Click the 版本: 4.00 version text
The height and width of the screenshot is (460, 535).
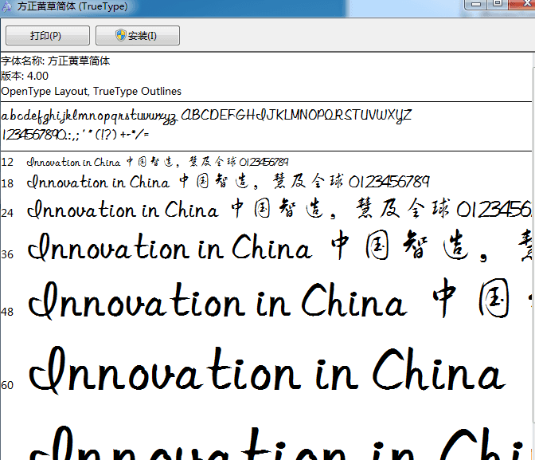[x=25, y=76]
